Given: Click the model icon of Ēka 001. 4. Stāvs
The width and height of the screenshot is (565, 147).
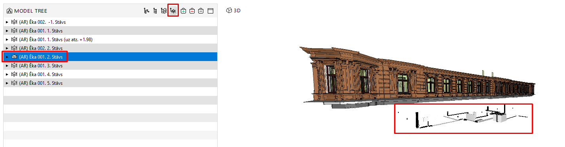Looking at the screenshot, I should 14,74.
